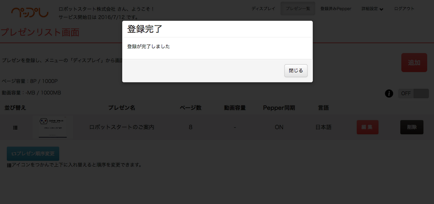Screen dimensions: 434x204
Task: Open the presentation thumbnail image
Action: point(53,127)
